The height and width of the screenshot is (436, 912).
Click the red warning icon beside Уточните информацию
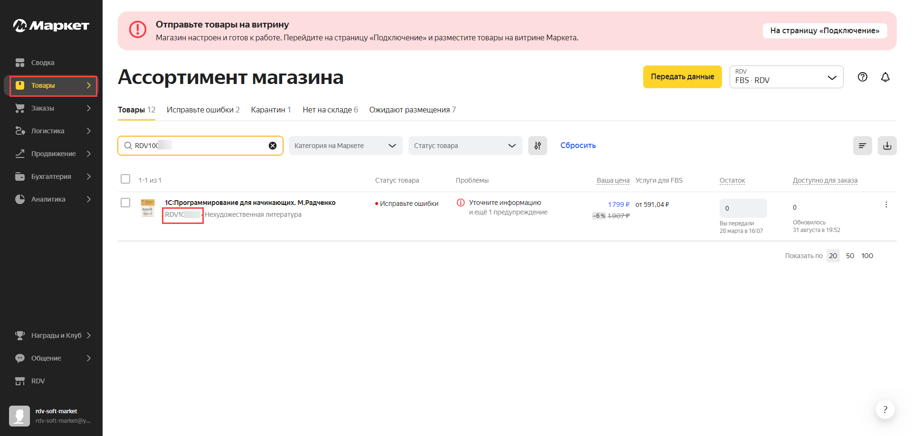click(x=461, y=203)
